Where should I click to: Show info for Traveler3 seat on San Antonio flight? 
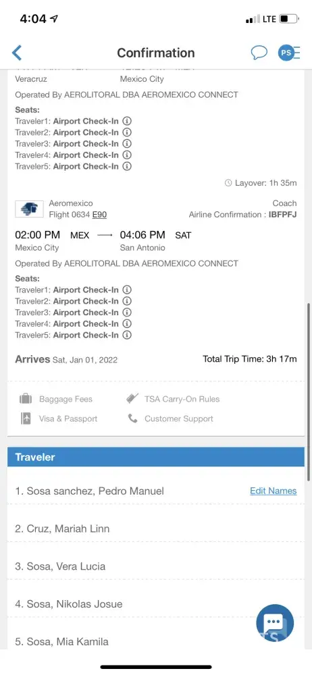(127, 313)
